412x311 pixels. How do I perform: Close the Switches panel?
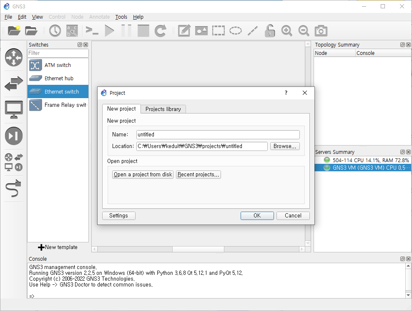point(85,45)
